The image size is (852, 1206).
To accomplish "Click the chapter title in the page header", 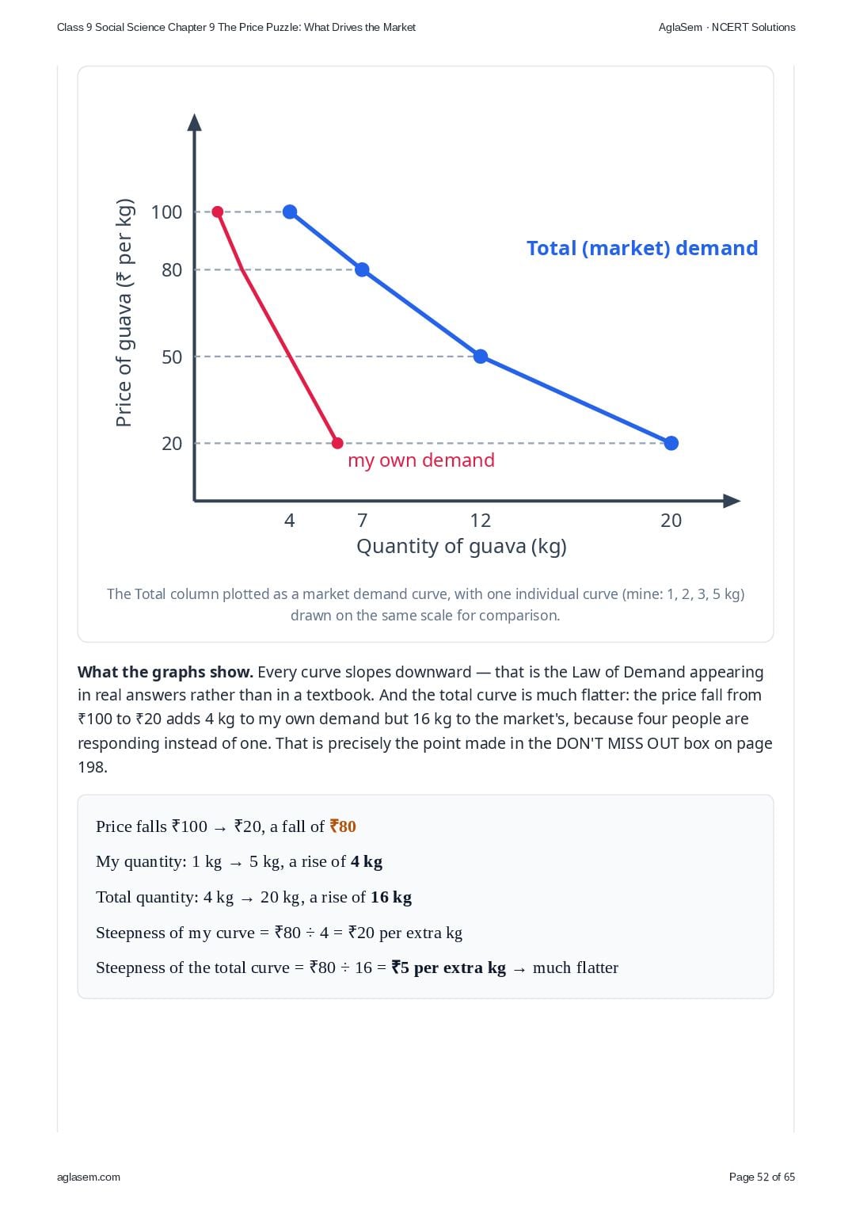I will [236, 27].
